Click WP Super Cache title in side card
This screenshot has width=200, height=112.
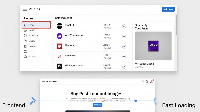[x=145, y=64]
